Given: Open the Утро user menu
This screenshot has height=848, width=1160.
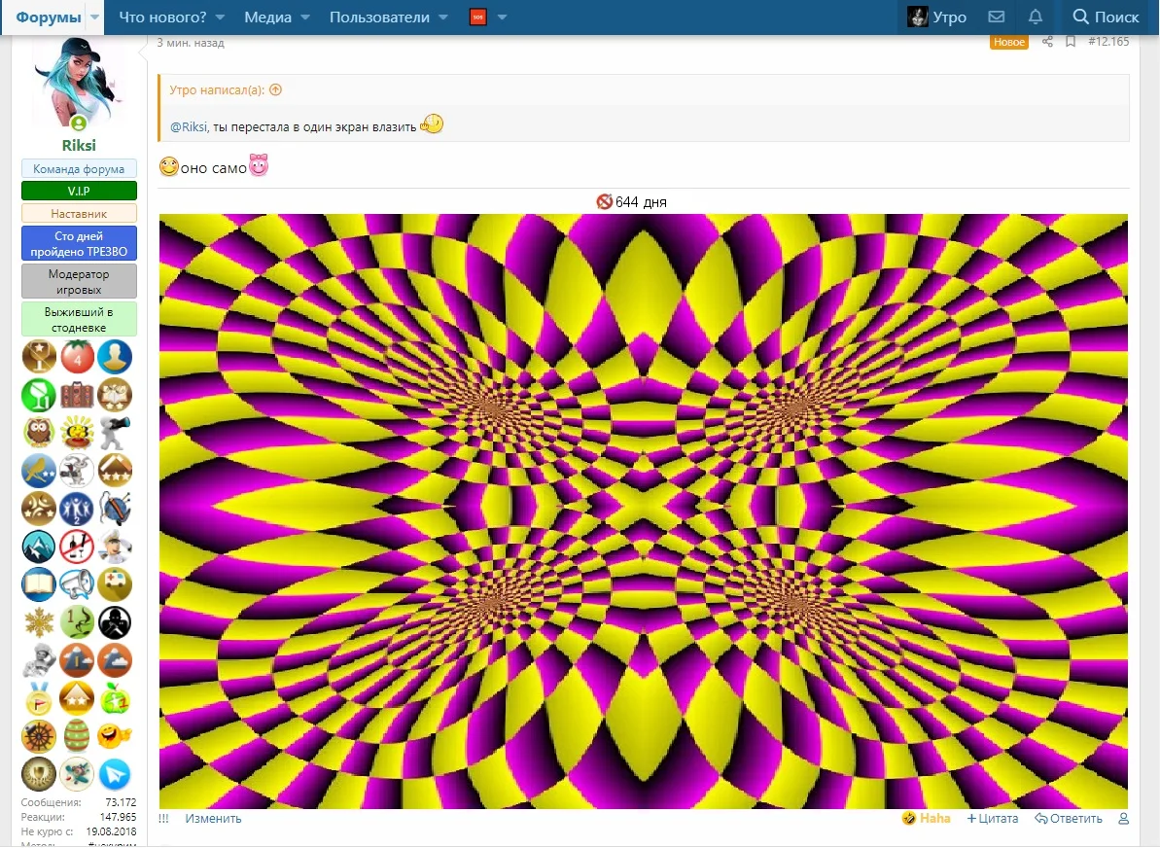Looking at the screenshot, I should pos(937,17).
